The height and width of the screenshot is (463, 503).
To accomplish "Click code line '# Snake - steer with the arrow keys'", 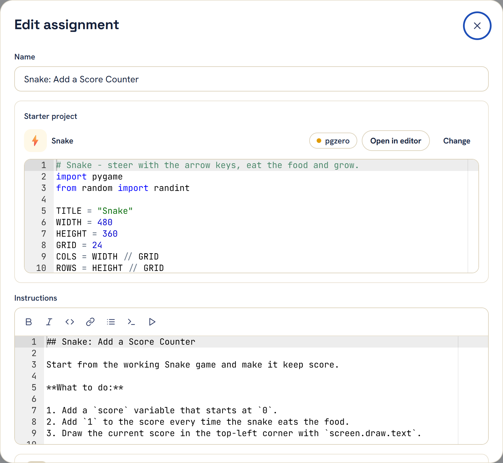I will pyautogui.click(x=207, y=165).
